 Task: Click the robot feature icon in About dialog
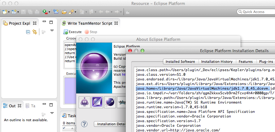(x=85, y=102)
